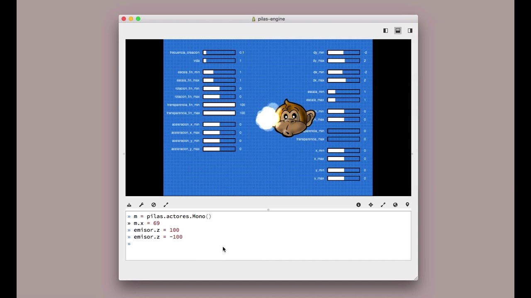Click the download tray icon below canvas
This screenshot has height=298, width=531.
tap(129, 205)
